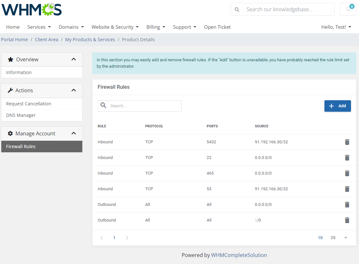The height and width of the screenshot is (264, 359).
Task: Open the Website & Security dropdown
Action: (115, 27)
